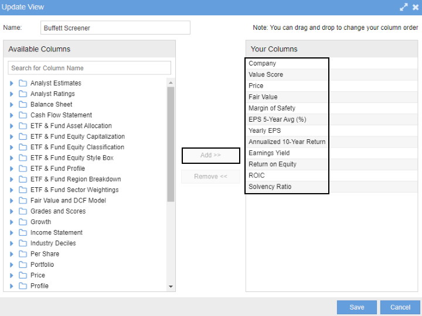Maximize the Update View dialog
The height and width of the screenshot is (316, 422).
(x=403, y=7)
